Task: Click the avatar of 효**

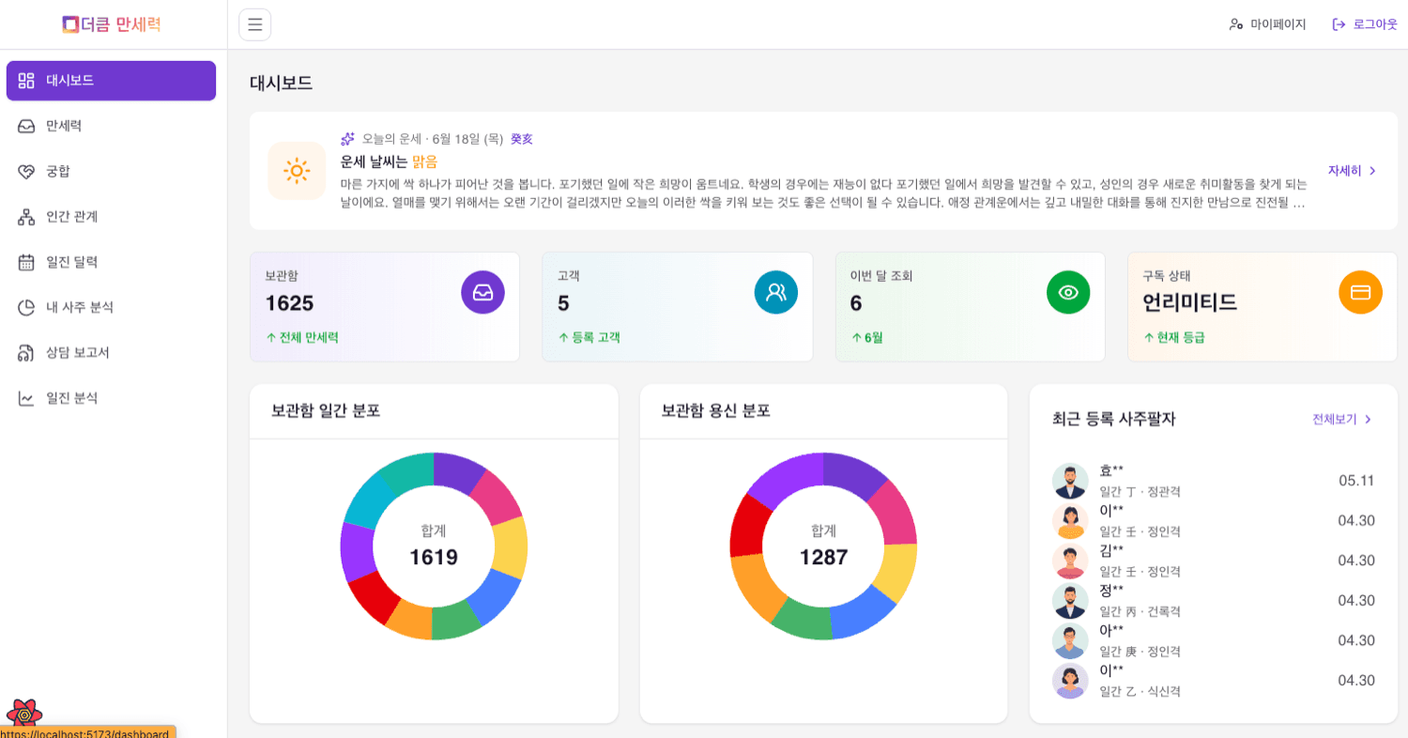Action: pyautogui.click(x=1070, y=481)
